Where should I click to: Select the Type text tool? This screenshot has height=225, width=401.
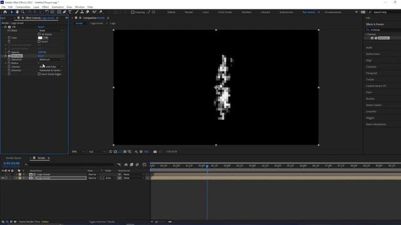pyautogui.click(x=70, y=12)
